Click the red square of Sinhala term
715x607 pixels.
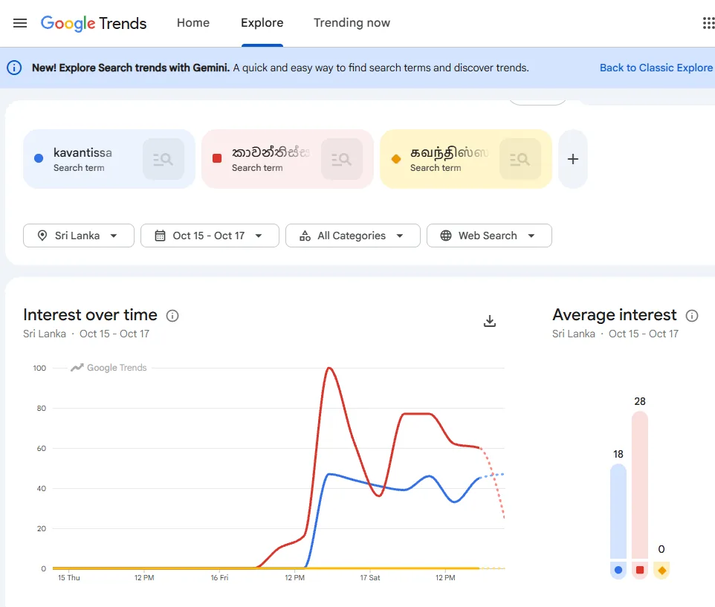point(217,158)
